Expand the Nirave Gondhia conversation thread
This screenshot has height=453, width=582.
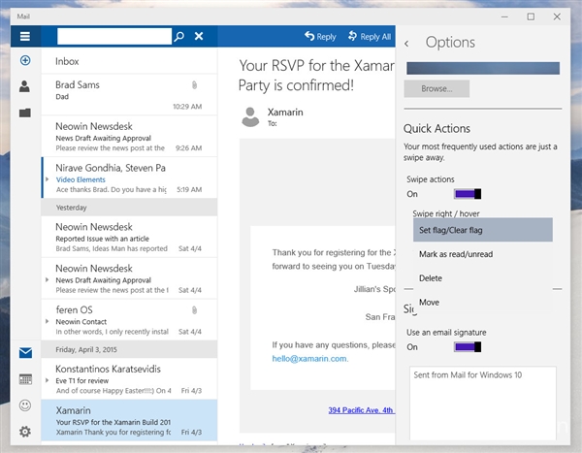[48, 179]
